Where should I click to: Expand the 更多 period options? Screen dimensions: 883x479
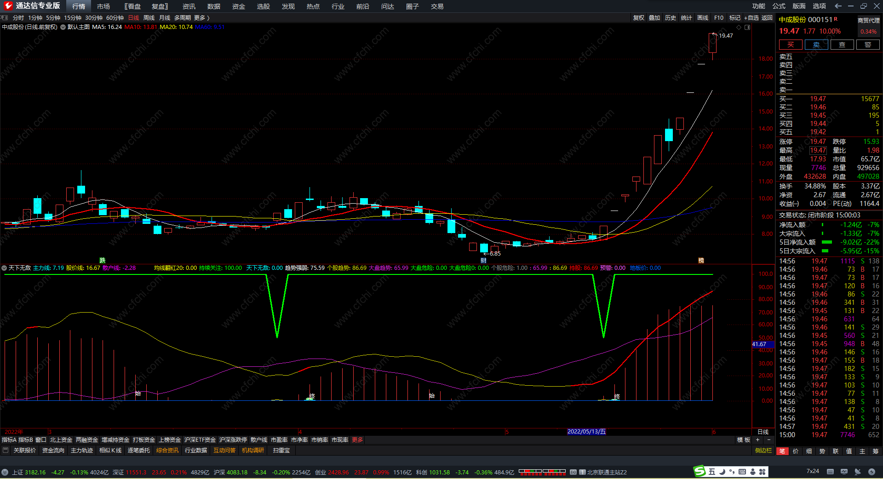(201, 17)
